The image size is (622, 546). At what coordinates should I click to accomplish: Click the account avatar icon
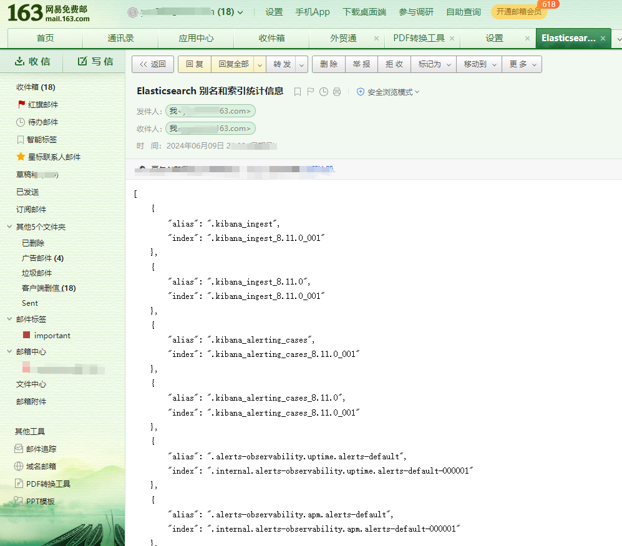click(132, 12)
